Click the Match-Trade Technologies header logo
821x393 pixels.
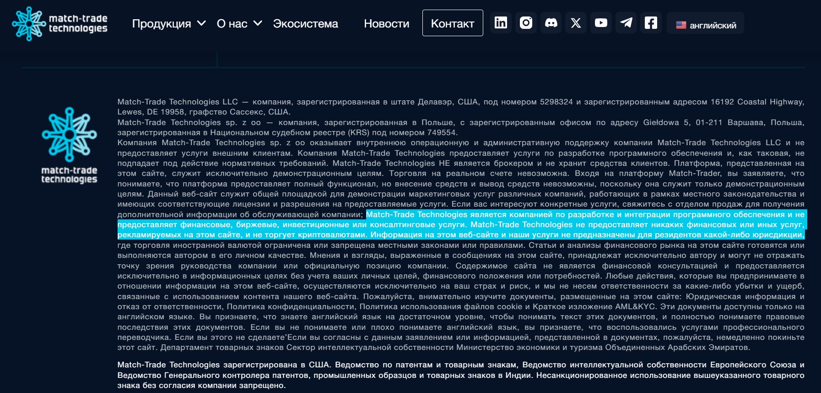pos(59,24)
